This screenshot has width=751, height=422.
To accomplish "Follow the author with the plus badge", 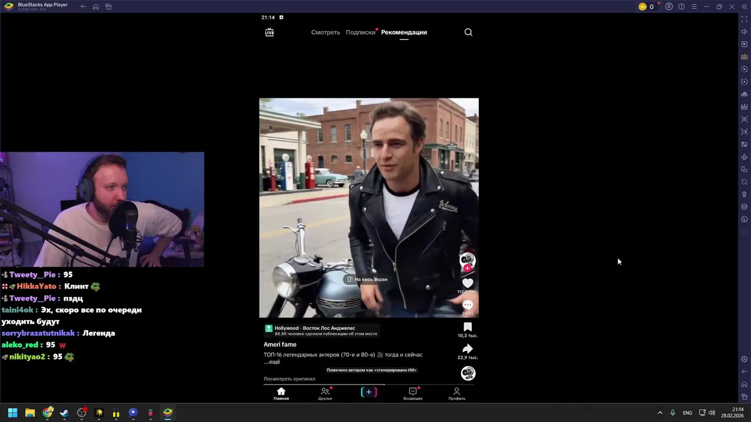I will (x=468, y=268).
